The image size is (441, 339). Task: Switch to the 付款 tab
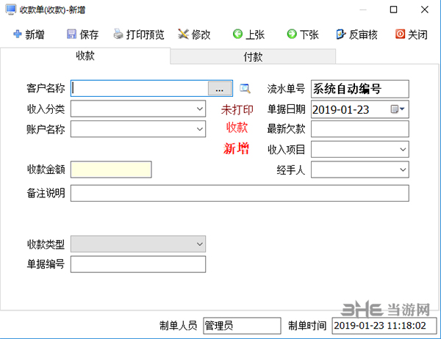(x=253, y=56)
